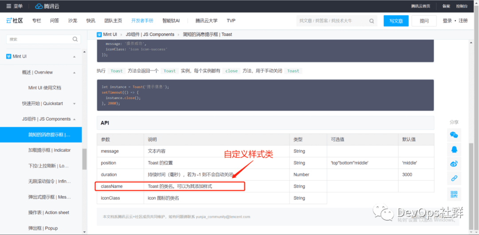Screen dimensions: 479x235
Task: Open Mint UI 使用文档 in the sidebar
Action: pos(45,88)
